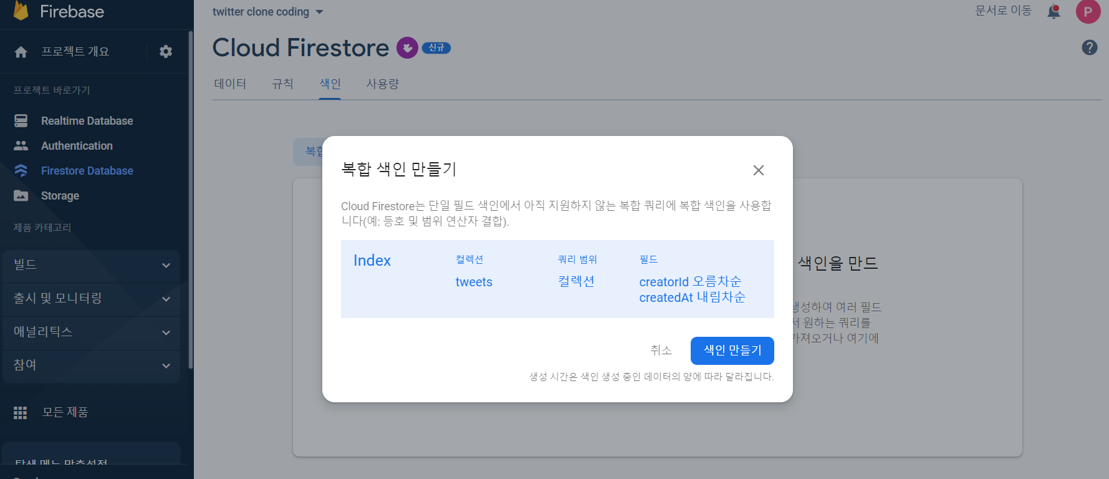
Task: Click the 복합 색인 만들기 dialog title
Action: coord(399,169)
